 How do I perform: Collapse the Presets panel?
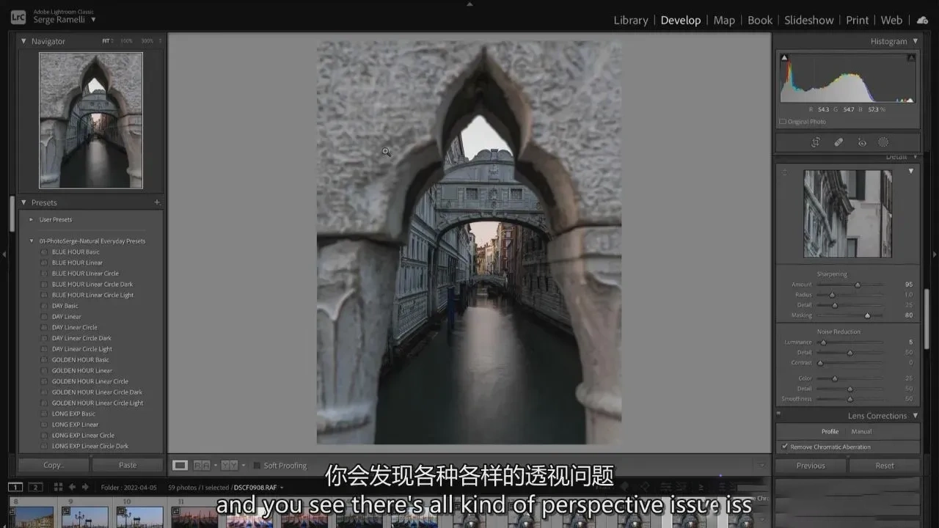23,202
